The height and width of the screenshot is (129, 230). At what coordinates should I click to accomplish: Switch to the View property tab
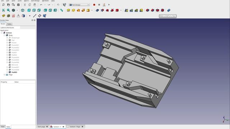point(3,126)
